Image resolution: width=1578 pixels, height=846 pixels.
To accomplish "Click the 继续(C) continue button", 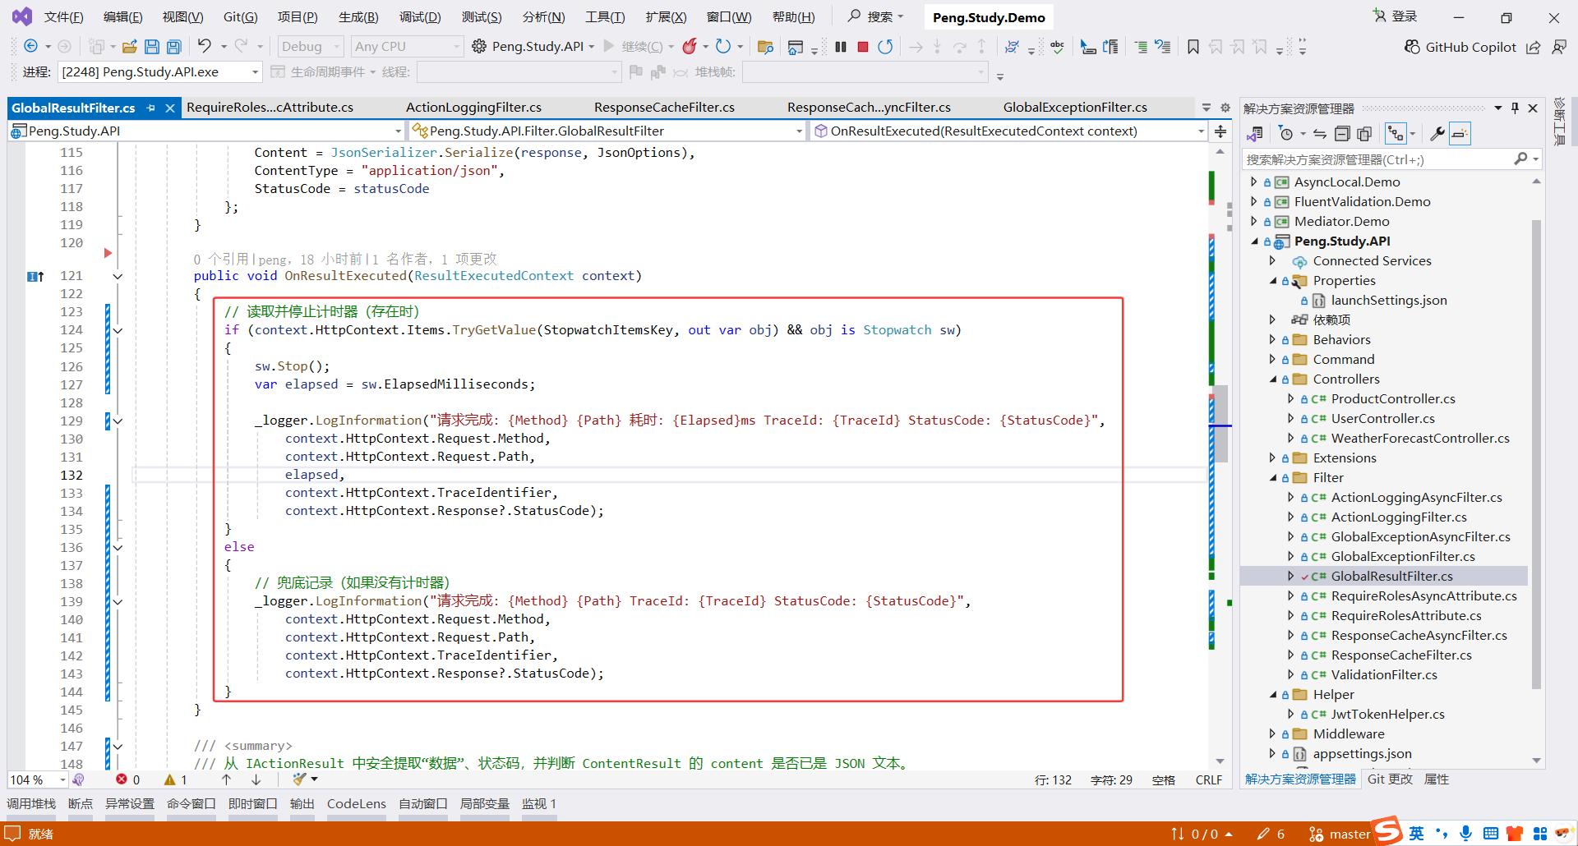I will pos(633,47).
